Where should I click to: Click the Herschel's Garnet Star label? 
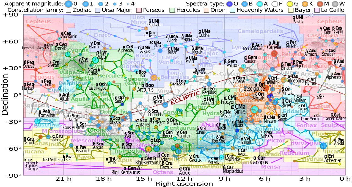click(x=37, y=48)
